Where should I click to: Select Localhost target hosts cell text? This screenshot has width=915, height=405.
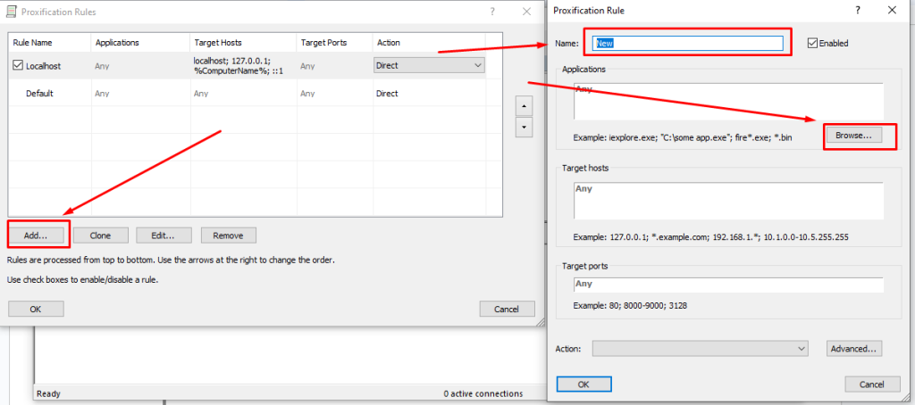click(x=239, y=65)
